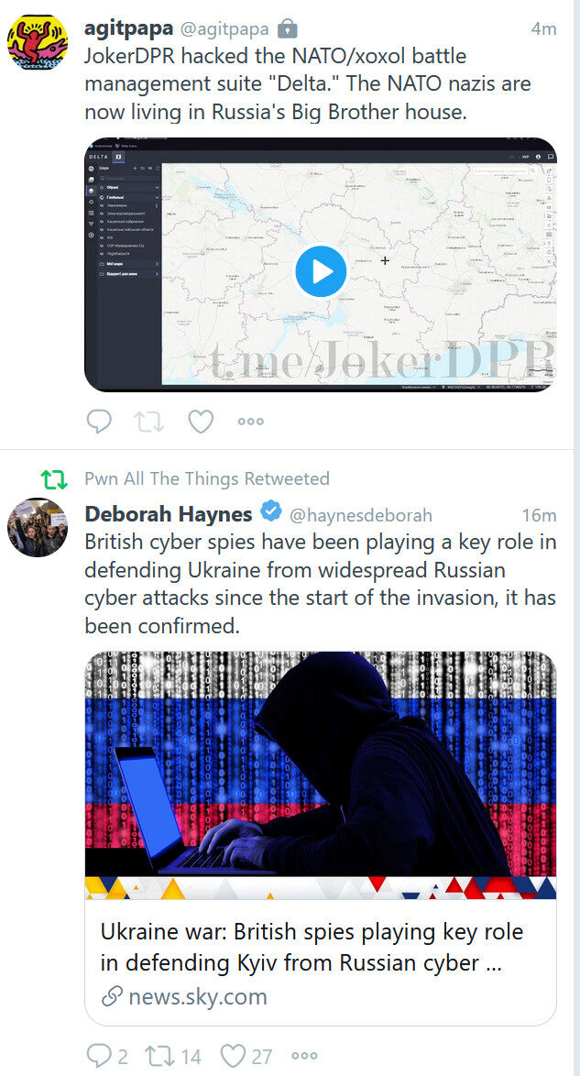Open agitpapa's profile avatar
Viewport: 580px width, 1076px height.
pos(37,42)
